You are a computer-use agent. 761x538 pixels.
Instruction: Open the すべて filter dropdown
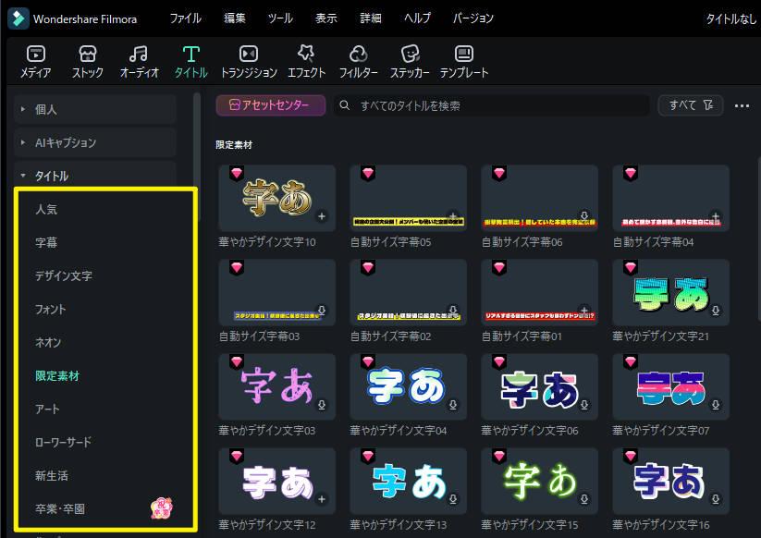[x=689, y=104]
